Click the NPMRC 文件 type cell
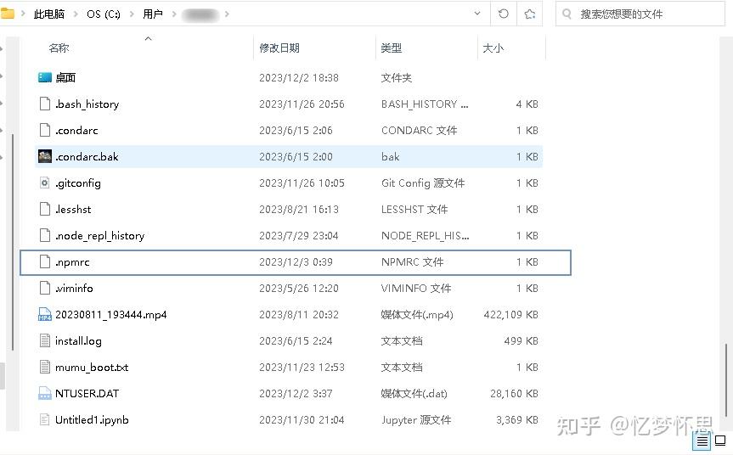 coord(412,262)
